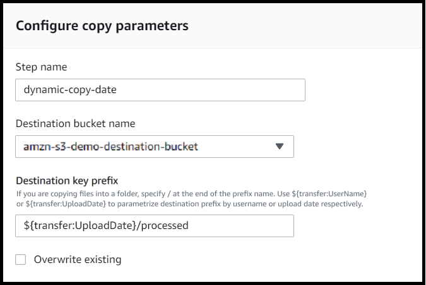The width and height of the screenshot is (426, 285).
Task: Open the Destination bucket name dropdown
Action: pyautogui.click(x=154, y=147)
